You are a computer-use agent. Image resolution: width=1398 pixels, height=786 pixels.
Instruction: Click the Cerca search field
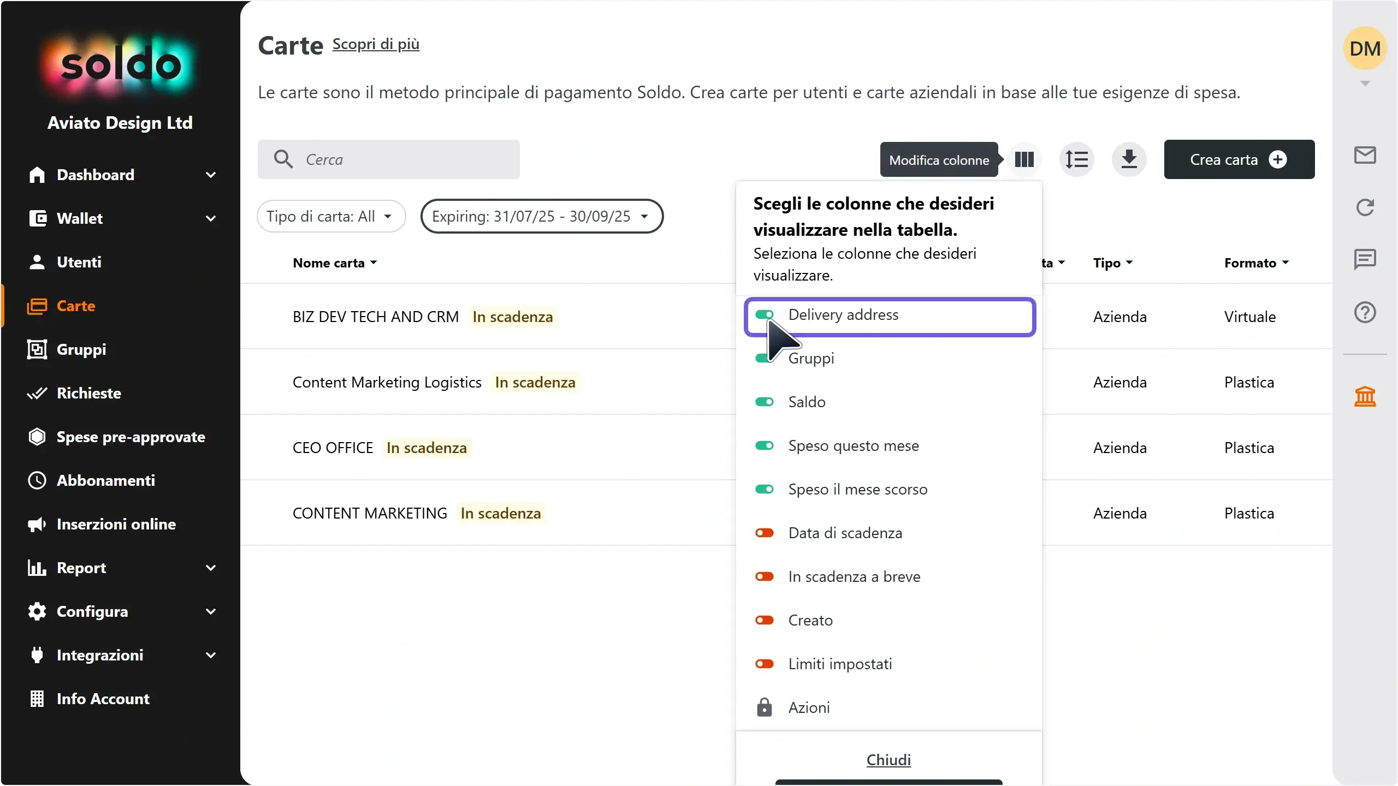pos(388,159)
